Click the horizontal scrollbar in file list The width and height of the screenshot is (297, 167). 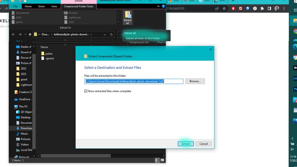[x=76, y=156]
